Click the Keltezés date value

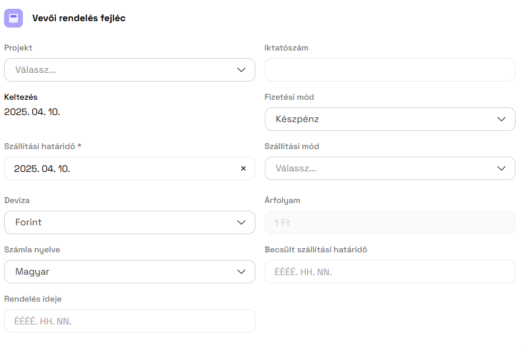pyautogui.click(x=32, y=111)
